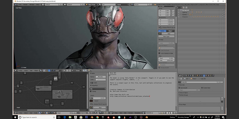Open the Help menu

click(38, 5)
